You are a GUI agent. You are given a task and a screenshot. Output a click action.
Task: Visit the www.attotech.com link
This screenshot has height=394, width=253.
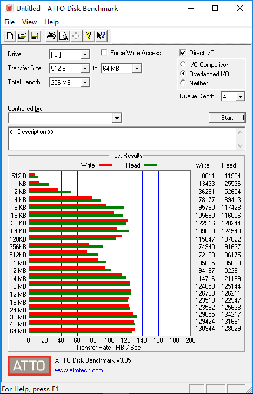[79, 370]
